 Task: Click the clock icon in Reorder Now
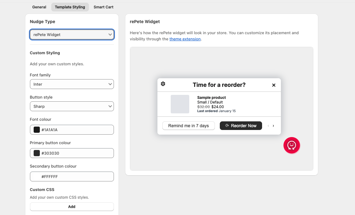click(x=227, y=126)
